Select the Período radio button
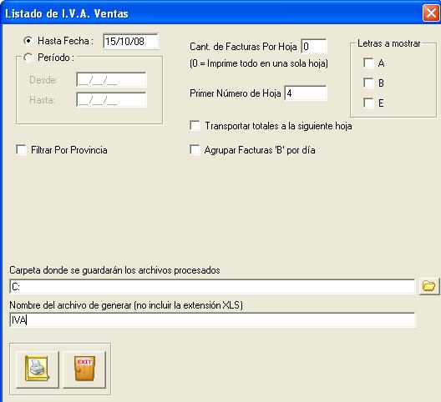441x402 pixels. 28,58
